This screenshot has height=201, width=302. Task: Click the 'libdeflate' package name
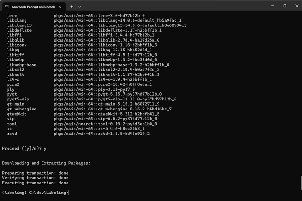[19, 30]
